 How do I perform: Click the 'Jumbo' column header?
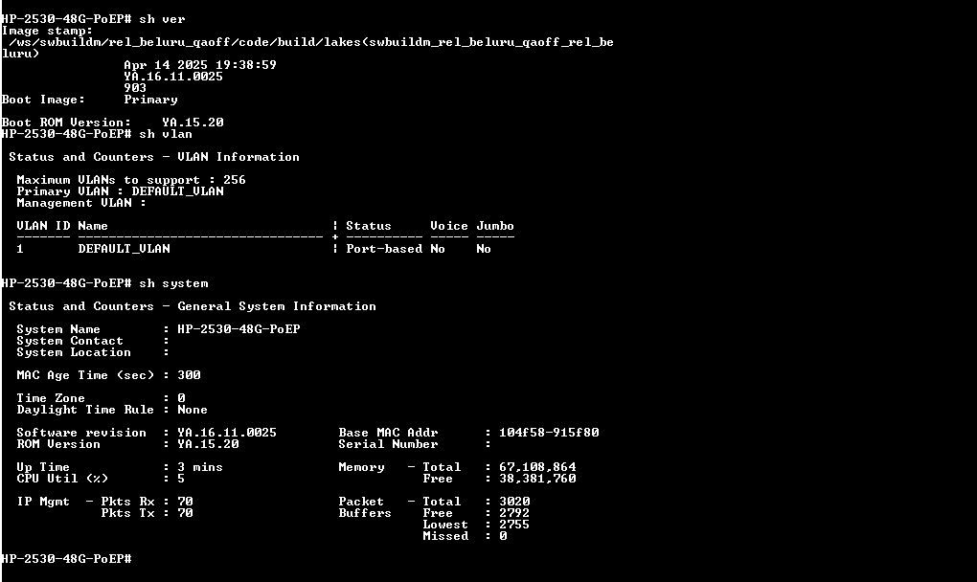pos(495,226)
